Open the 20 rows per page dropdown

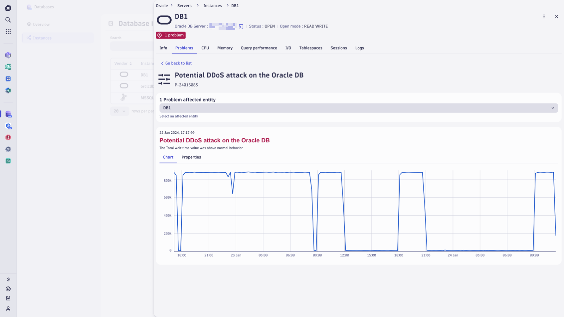click(x=120, y=111)
